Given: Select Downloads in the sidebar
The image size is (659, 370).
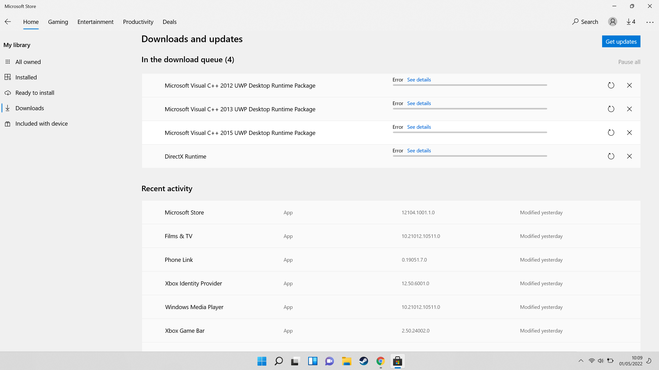Looking at the screenshot, I should pyautogui.click(x=30, y=108).
